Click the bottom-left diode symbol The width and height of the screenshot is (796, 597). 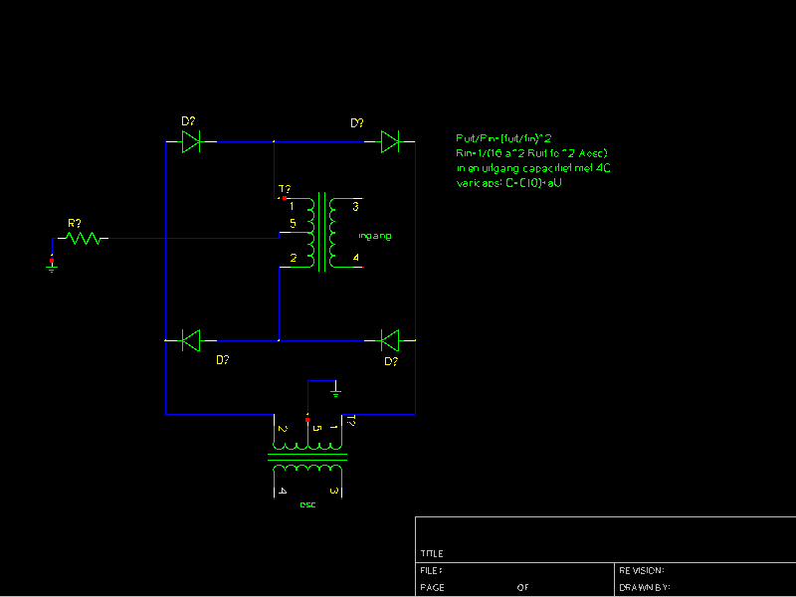[x=191, y=340]
